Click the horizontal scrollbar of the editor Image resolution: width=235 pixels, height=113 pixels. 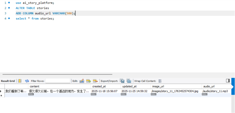coord(57,74)
